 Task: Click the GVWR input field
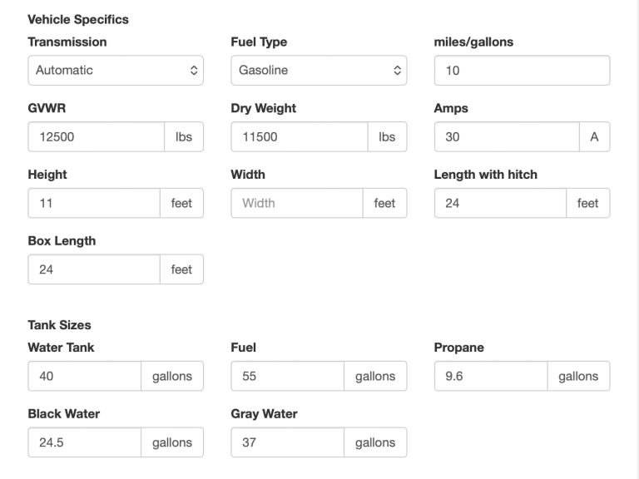coord(96,137)
